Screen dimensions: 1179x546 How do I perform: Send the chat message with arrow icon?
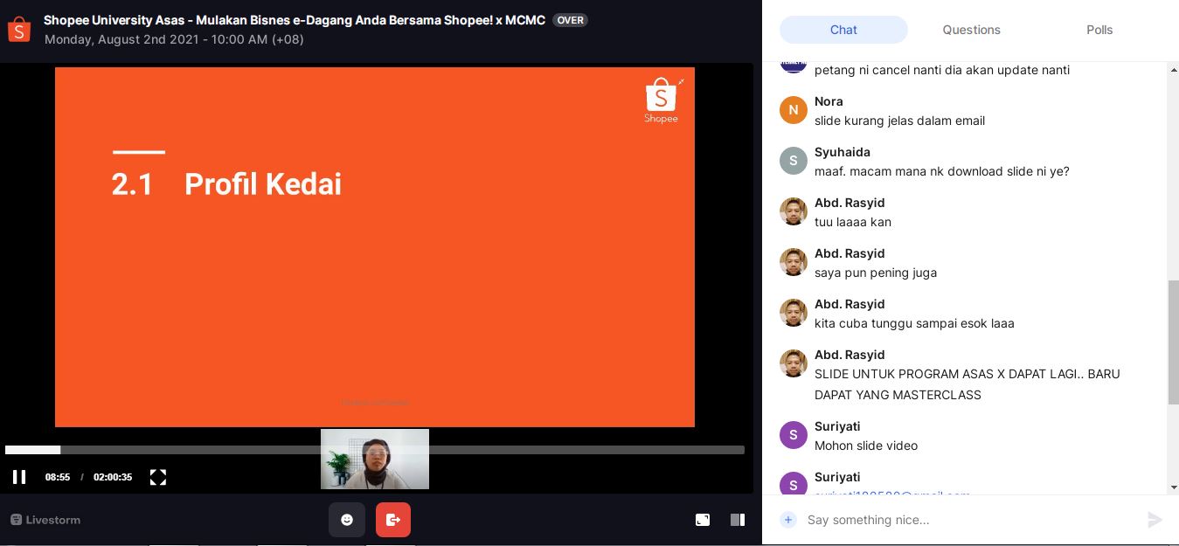coord(1155,520)
